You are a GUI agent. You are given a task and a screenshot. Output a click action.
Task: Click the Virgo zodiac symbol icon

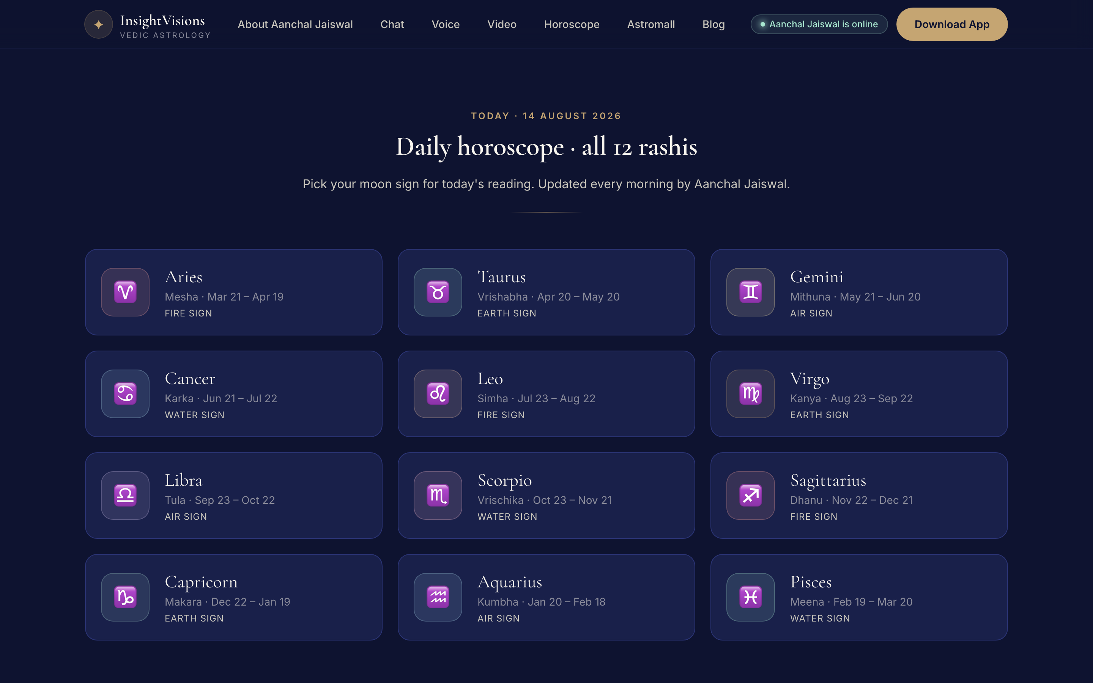pos(750,394)
